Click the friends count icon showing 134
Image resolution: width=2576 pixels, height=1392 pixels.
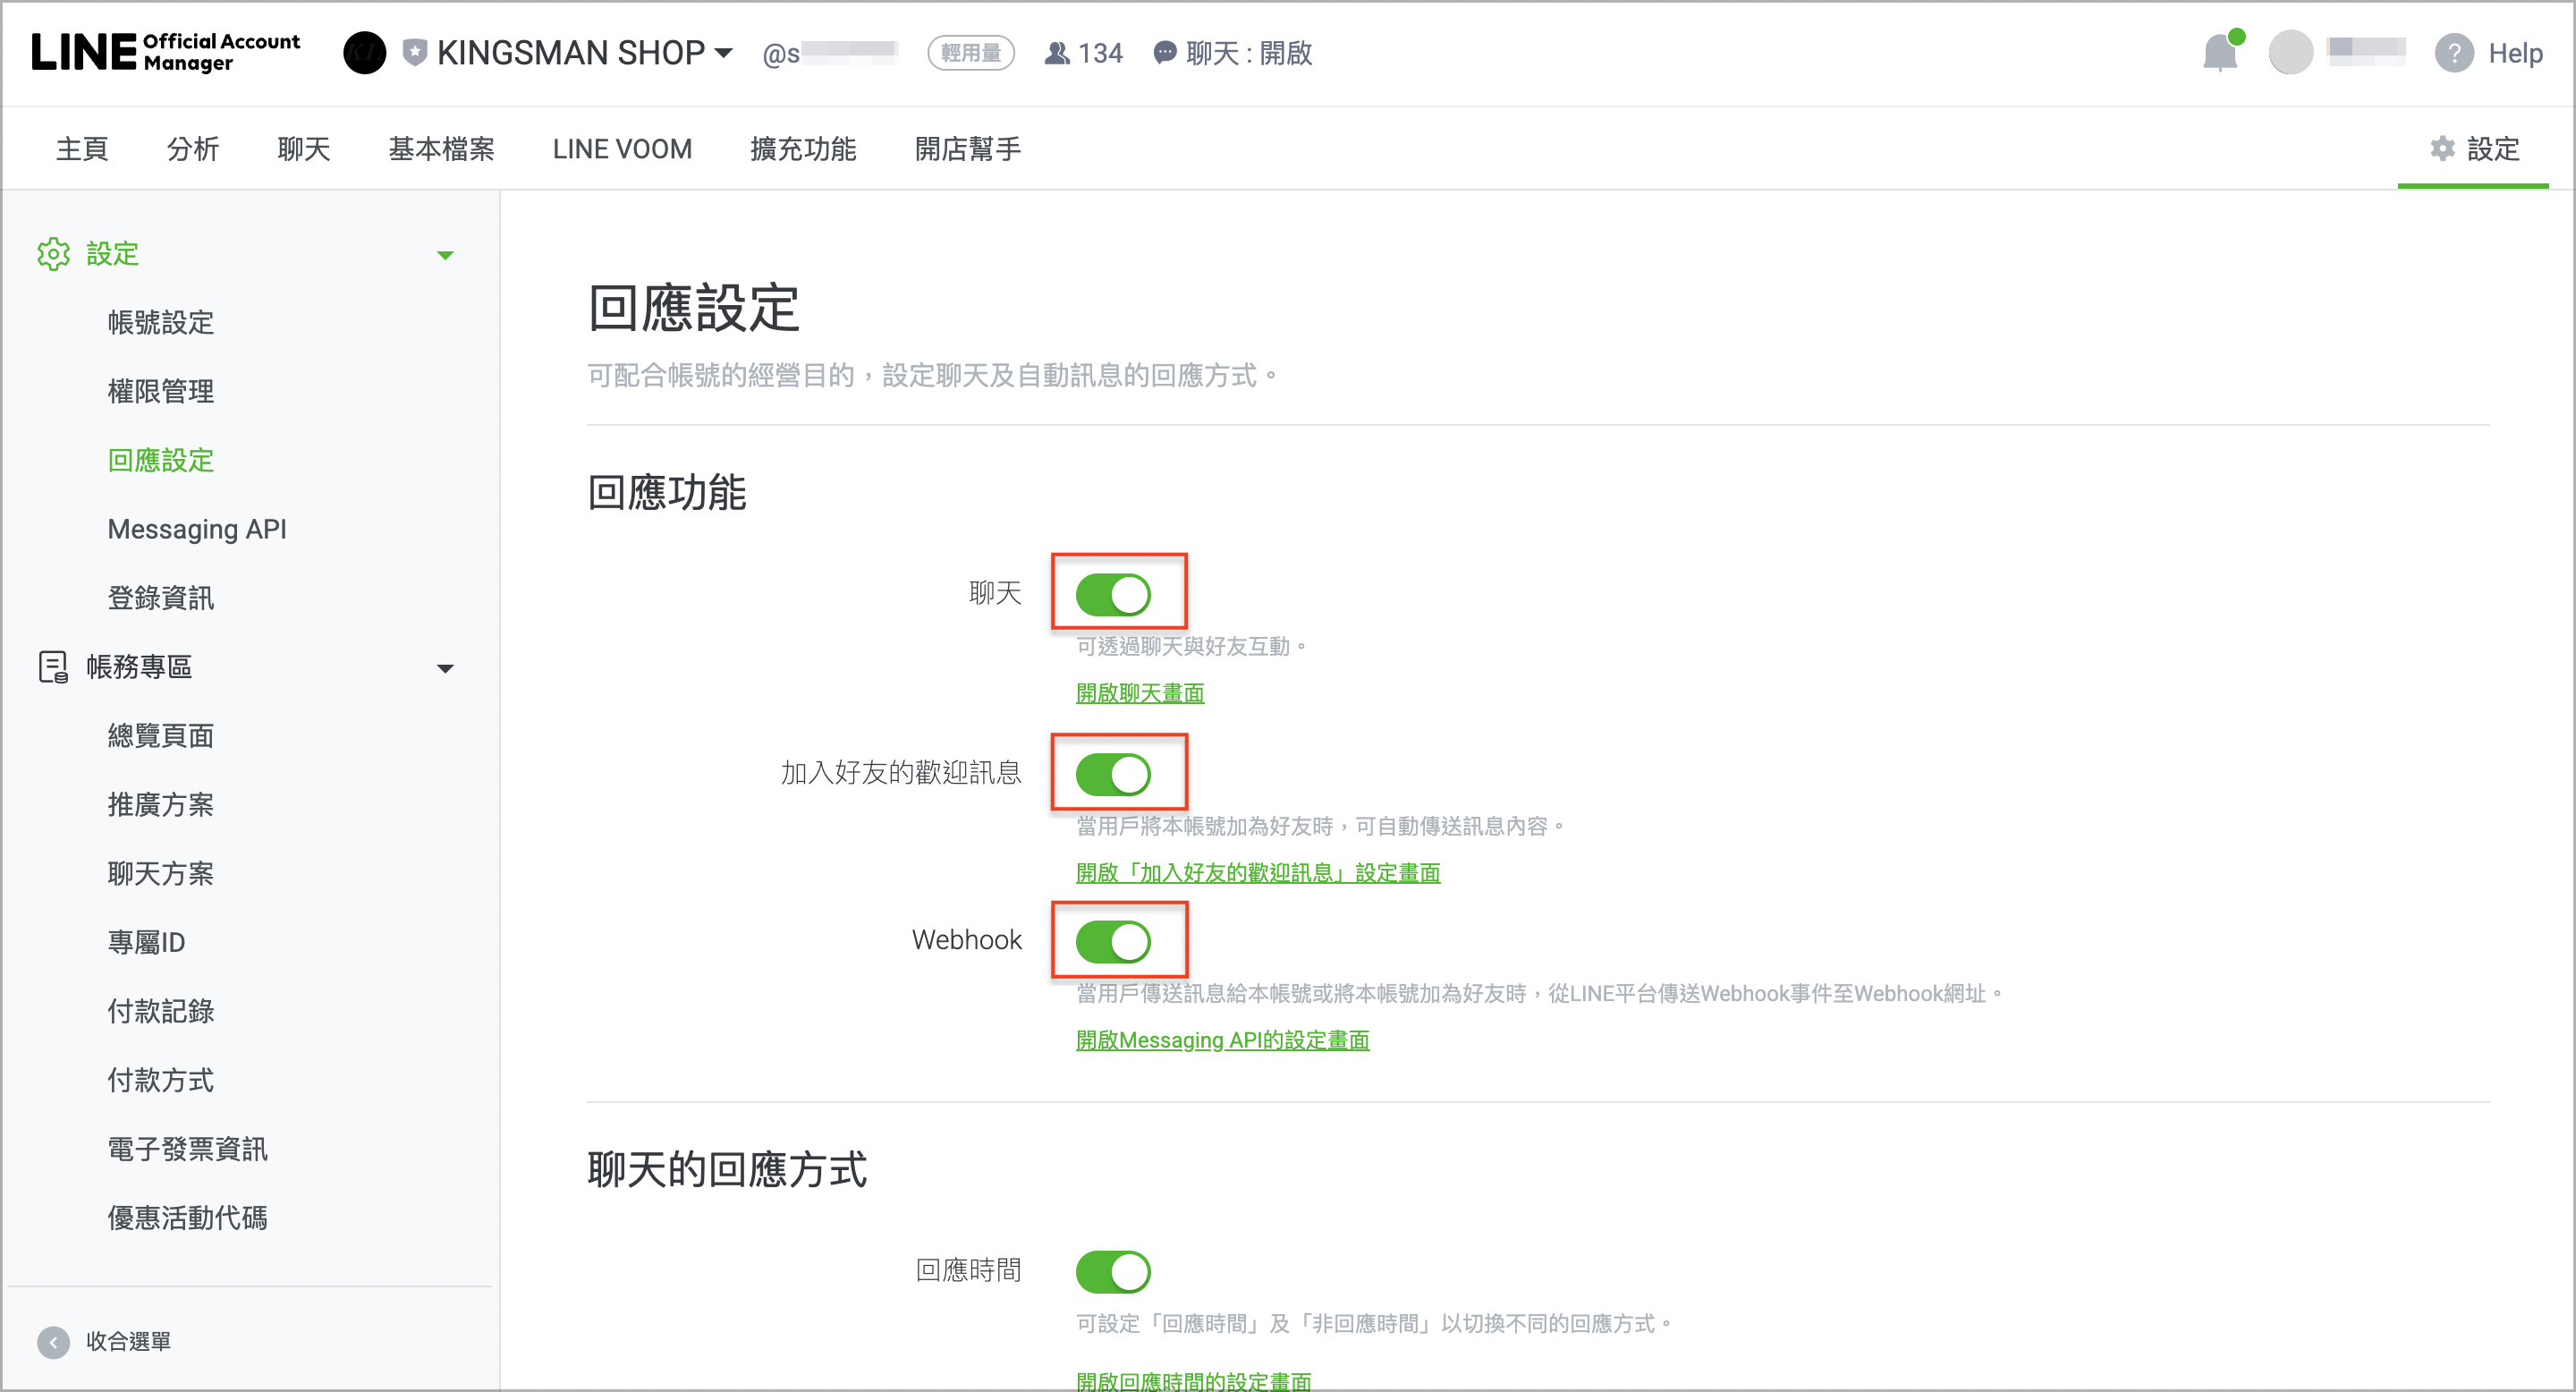[x=1057, y=53]
